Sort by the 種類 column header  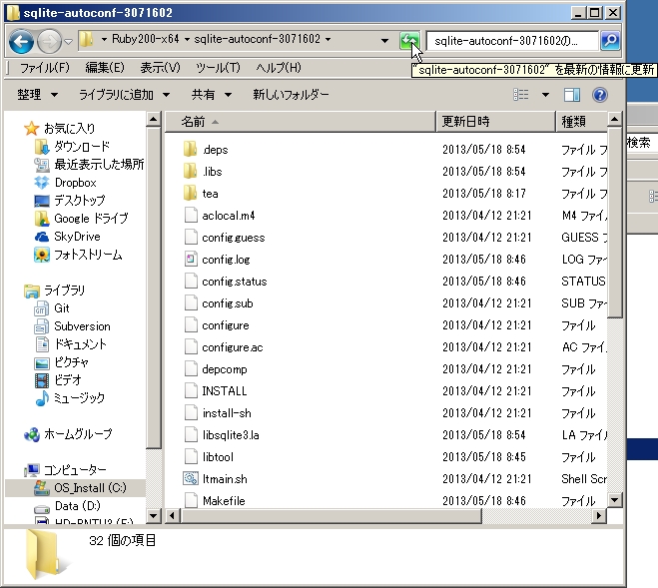click(x=582, y=122)
